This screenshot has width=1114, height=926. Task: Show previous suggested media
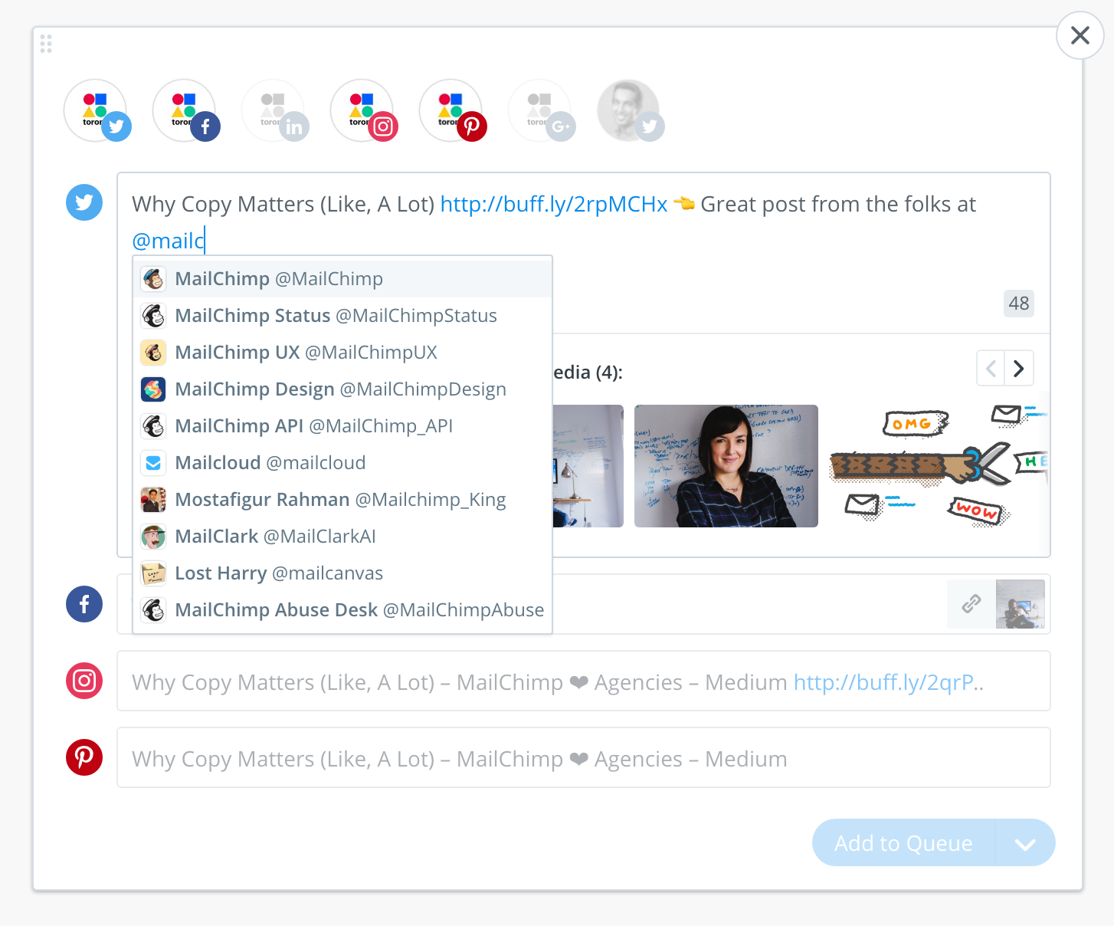click(991, 369)
